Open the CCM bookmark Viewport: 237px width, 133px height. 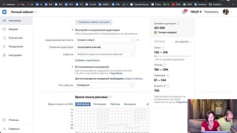pyautogui.click(x=176, y=4)
